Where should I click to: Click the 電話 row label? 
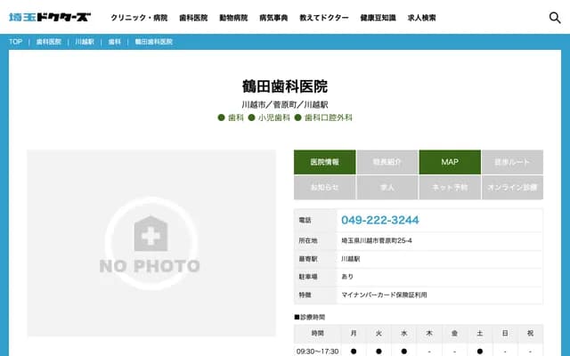click(305, 220)
